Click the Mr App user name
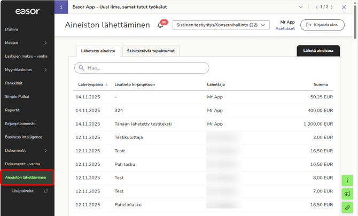Image resolution: width=358 pixels, height=216 pixels. [287, 22]
